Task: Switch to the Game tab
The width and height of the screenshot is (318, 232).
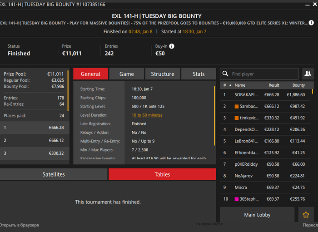Action: click(127, 74)
